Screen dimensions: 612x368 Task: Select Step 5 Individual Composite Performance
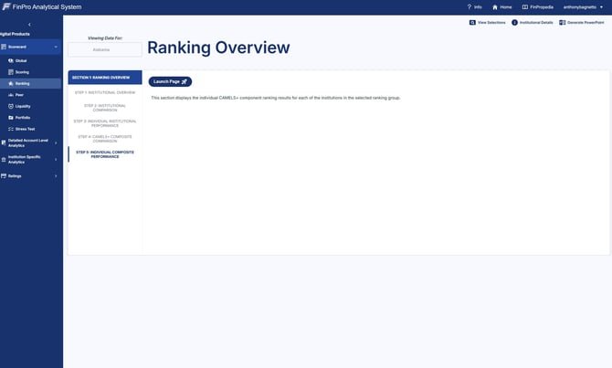click(x=105, y=154)
